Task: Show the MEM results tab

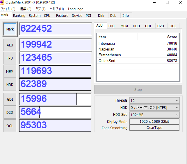Action: pyautogui.click(x=124, y=26)
